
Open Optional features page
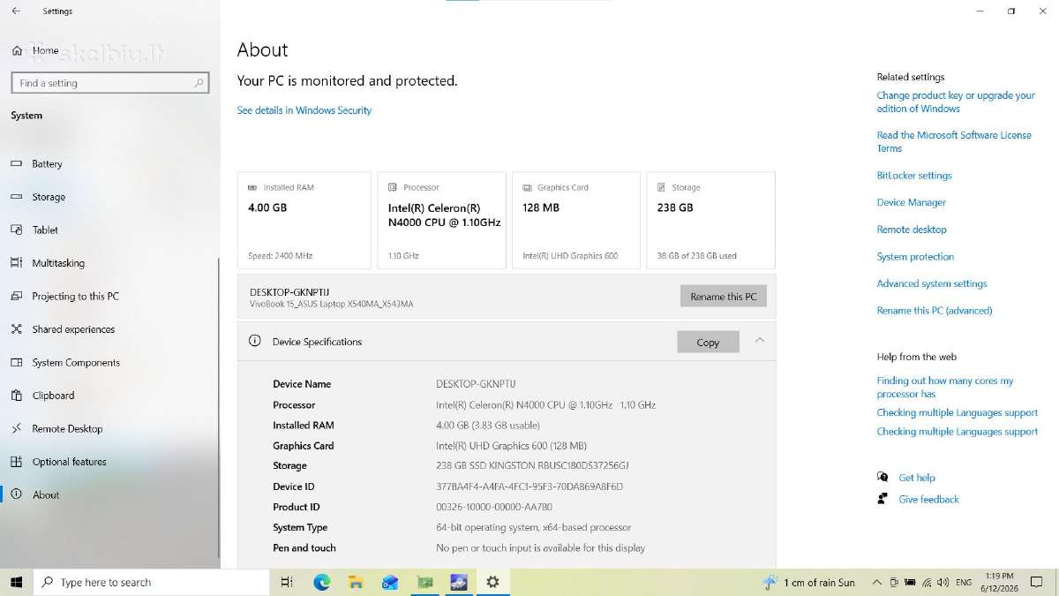click(69, 462)
